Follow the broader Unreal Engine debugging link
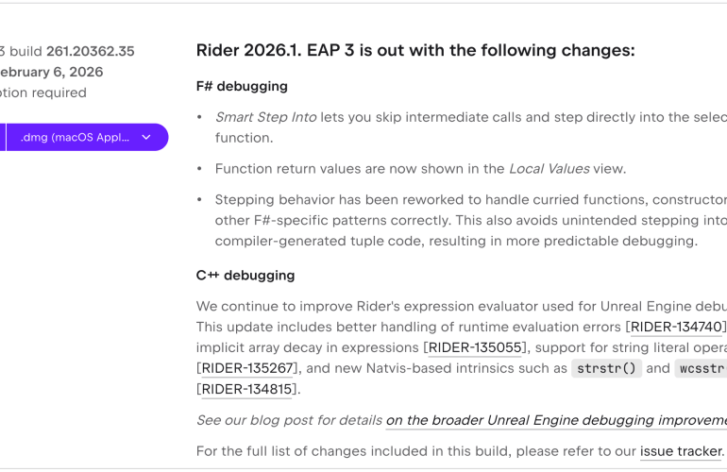Screen dimensions: 727x472 point(555,420)
